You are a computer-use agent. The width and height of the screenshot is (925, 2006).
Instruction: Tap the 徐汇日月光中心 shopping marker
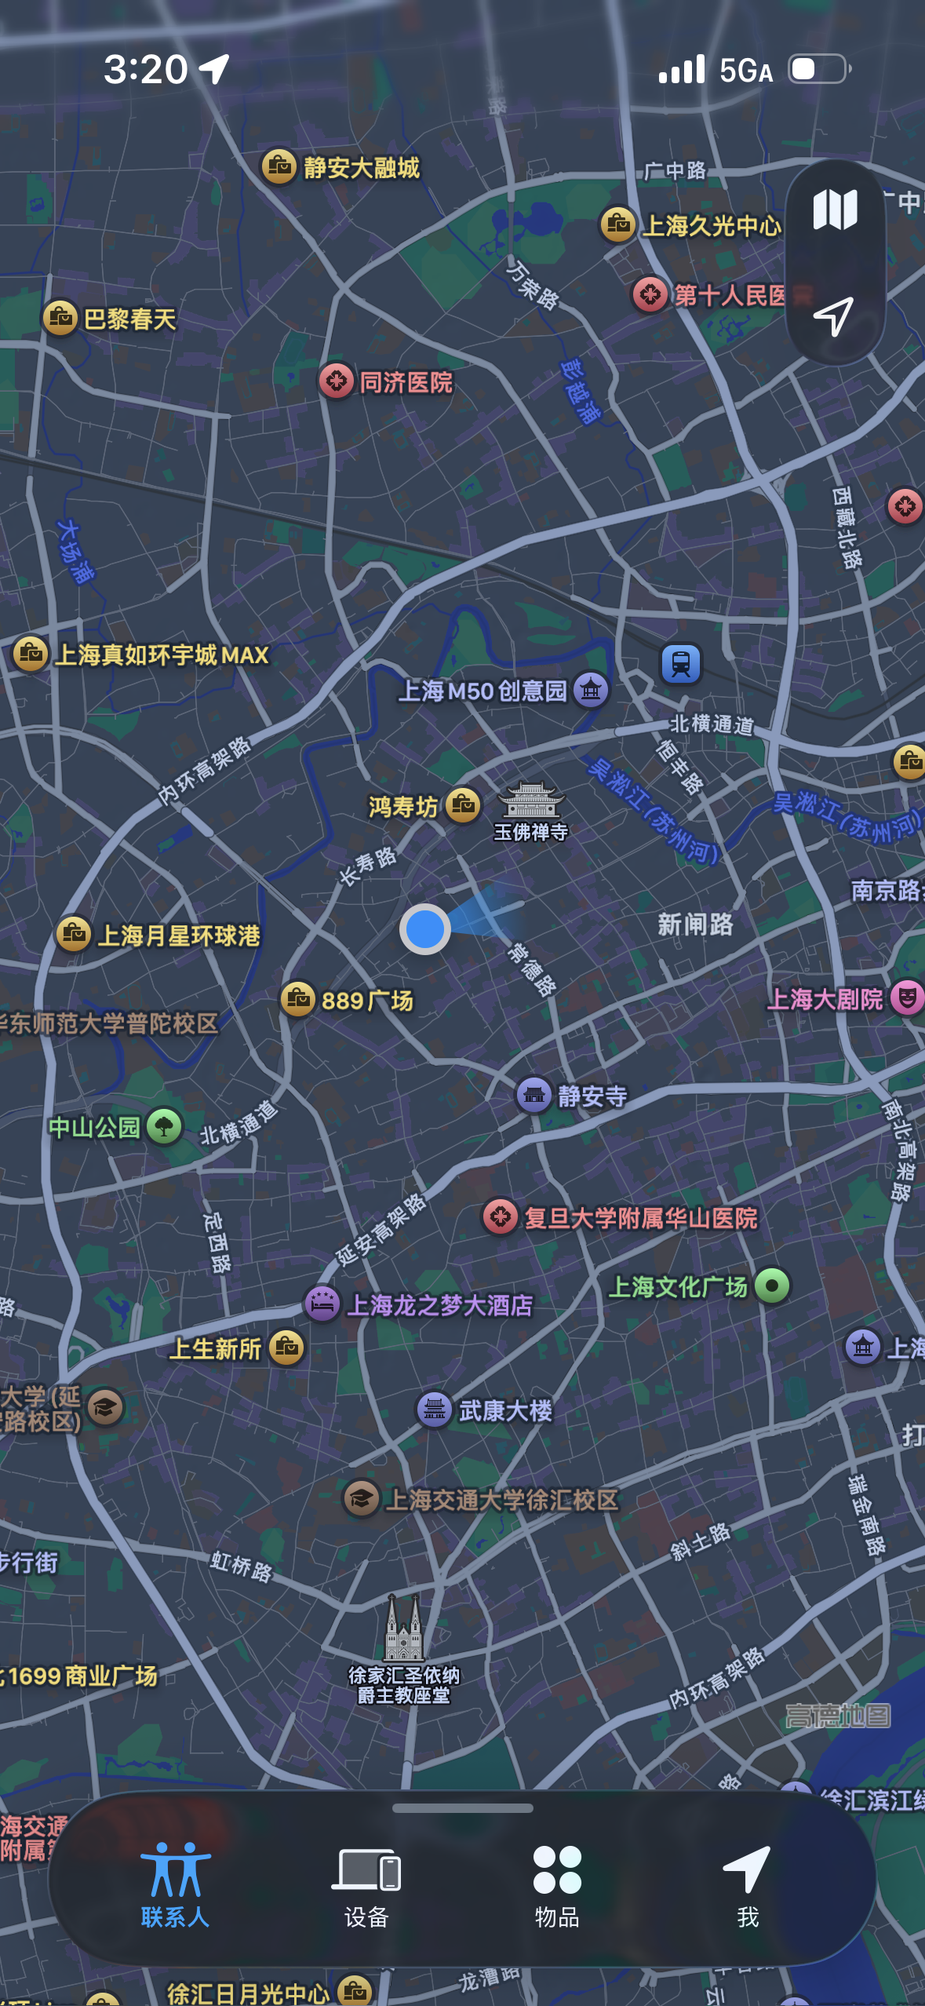click(x=355, y=1992)
